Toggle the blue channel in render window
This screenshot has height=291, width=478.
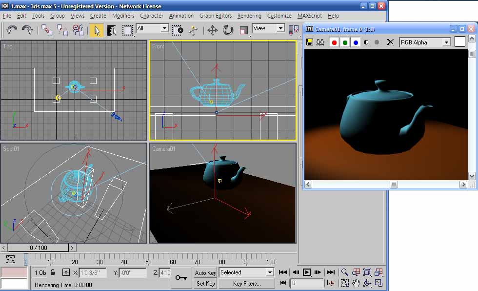click(x=356, y=42)
